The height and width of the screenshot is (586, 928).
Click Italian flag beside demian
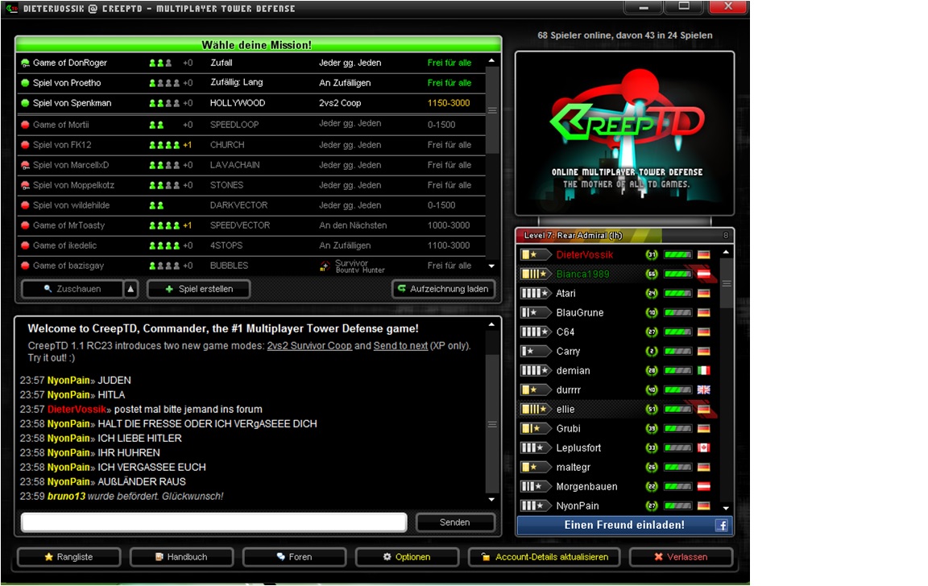click(703, 371)
